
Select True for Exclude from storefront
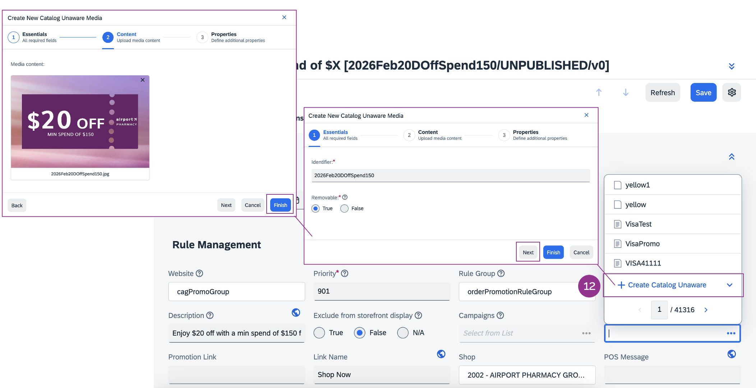pyautogui.click(x=319, y=333)
